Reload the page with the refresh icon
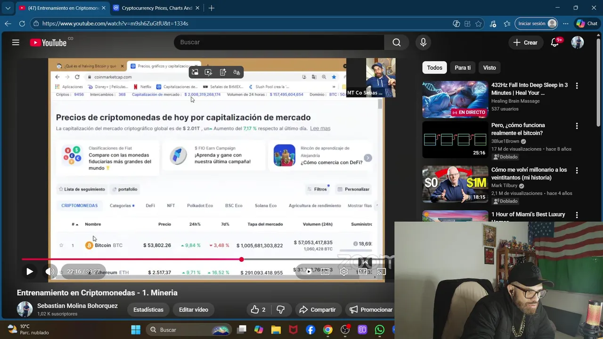Image resolution: width=603 pixels, height=339 pixels. (22, 24)
